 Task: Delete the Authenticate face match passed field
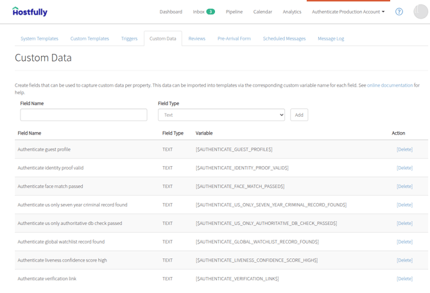tap(404, 186)
